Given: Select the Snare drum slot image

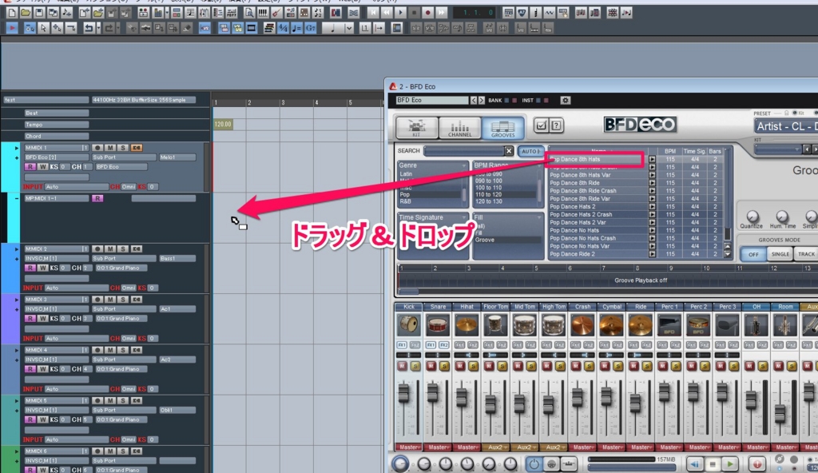Looking at the screenshot, I should click(x=437, y=324).
